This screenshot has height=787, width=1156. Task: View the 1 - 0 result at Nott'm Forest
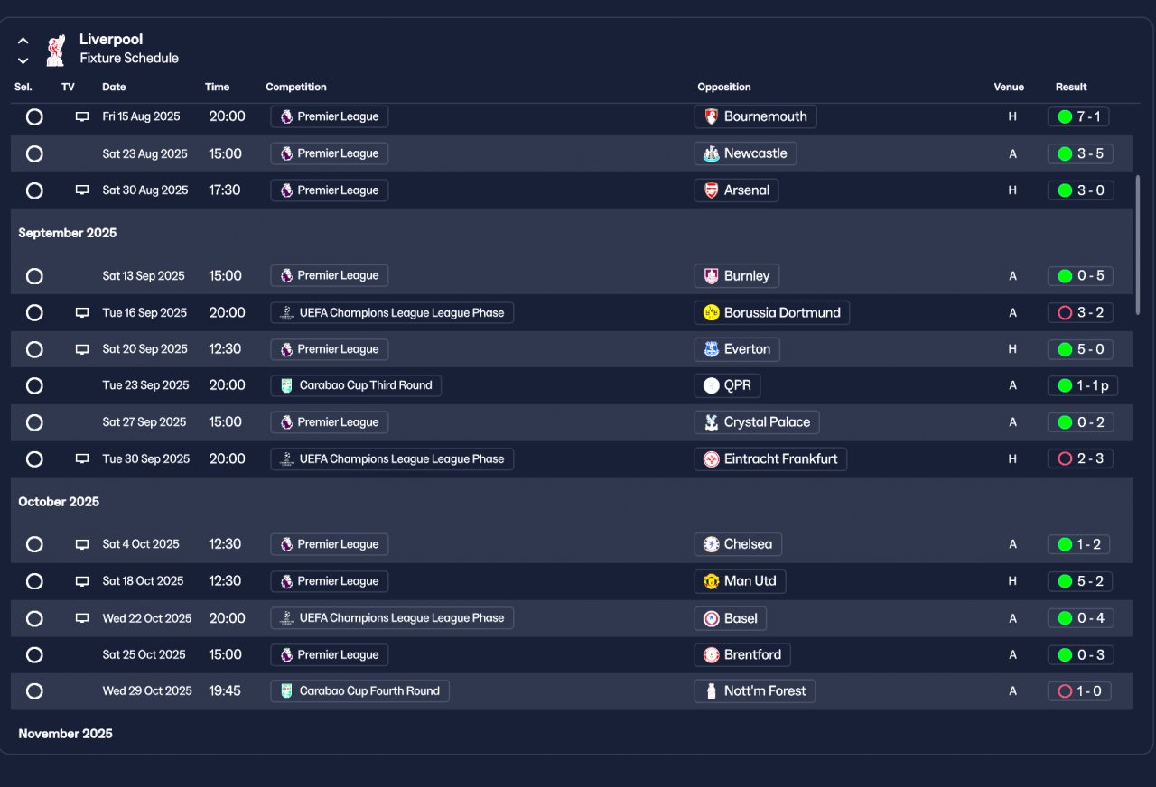(x=1079, y=691)
